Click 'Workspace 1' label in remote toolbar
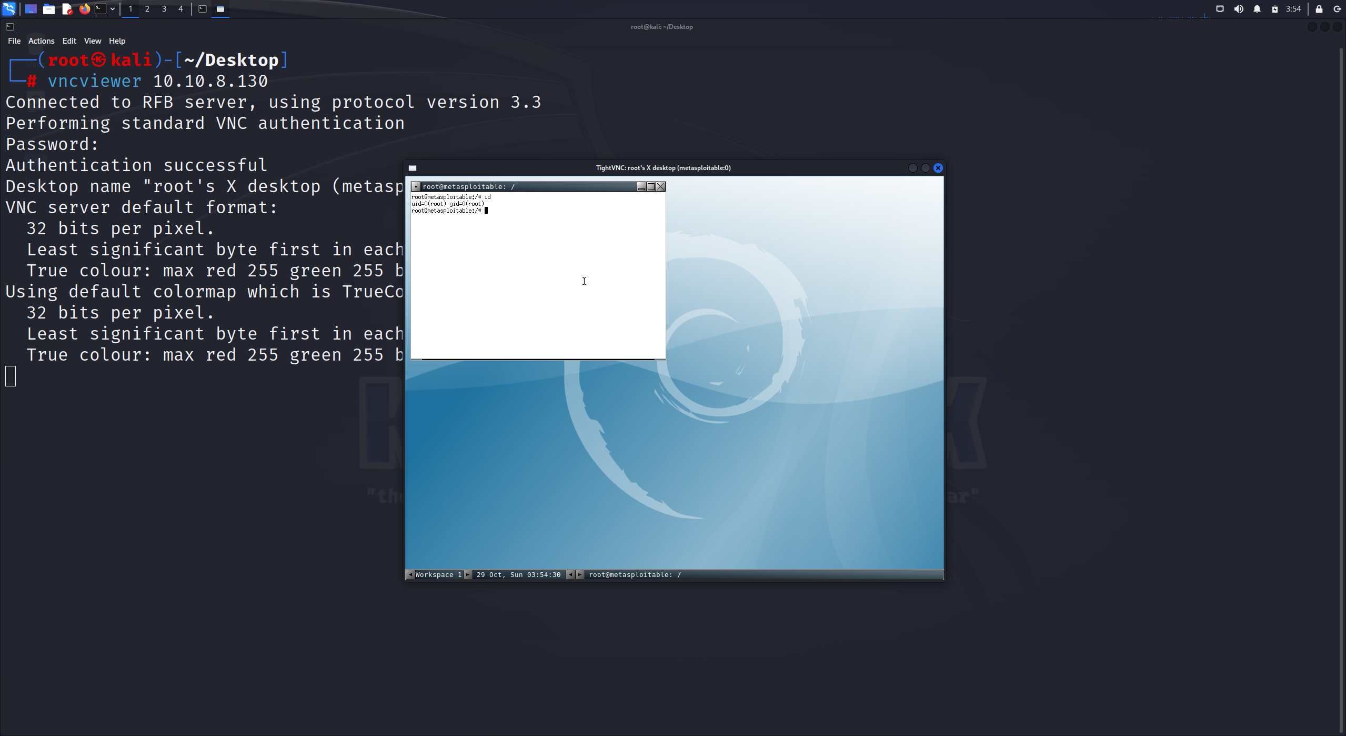The height and width of the screenshot is (736, 1346). [x=439, y=575]
